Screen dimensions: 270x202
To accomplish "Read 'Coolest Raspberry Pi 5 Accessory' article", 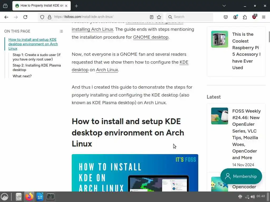I will point(246,51).
